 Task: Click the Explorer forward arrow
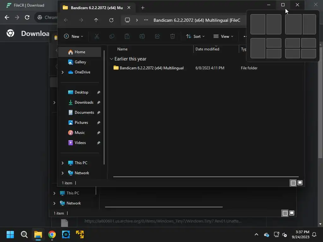pos(81,20)
